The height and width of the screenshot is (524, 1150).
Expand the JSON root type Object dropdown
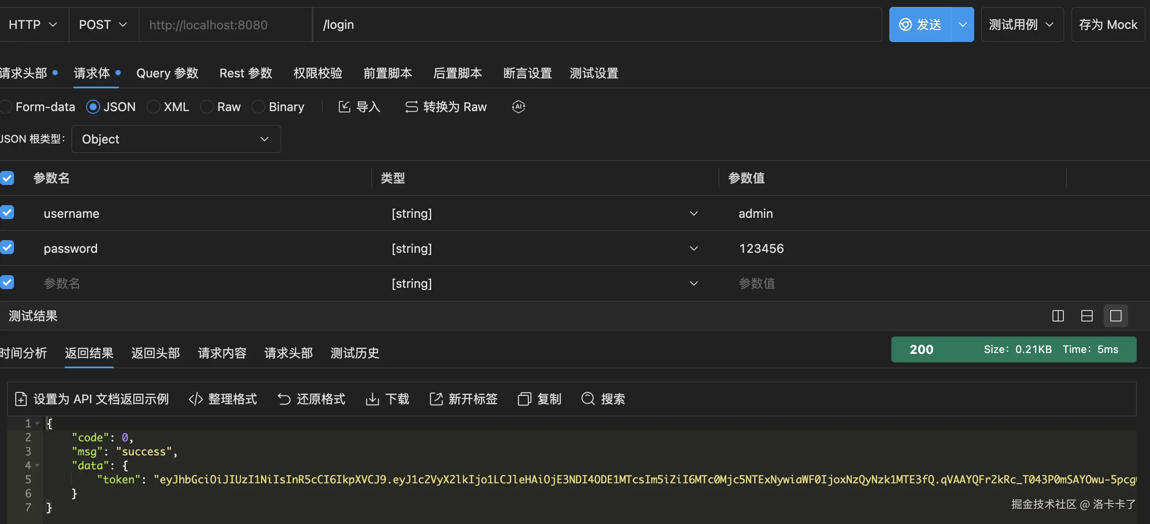(x=176, y=140)
